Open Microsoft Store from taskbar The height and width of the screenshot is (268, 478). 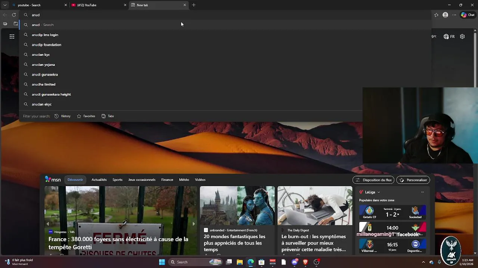point(261,262)
